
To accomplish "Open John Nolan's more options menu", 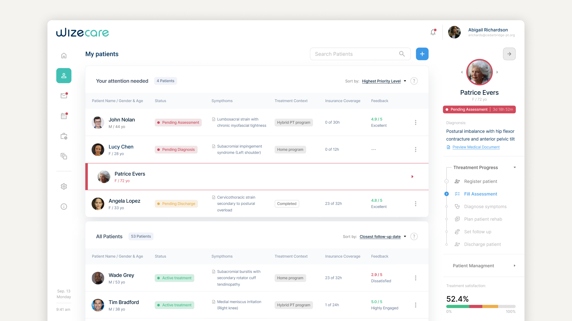I will [416, 122].
